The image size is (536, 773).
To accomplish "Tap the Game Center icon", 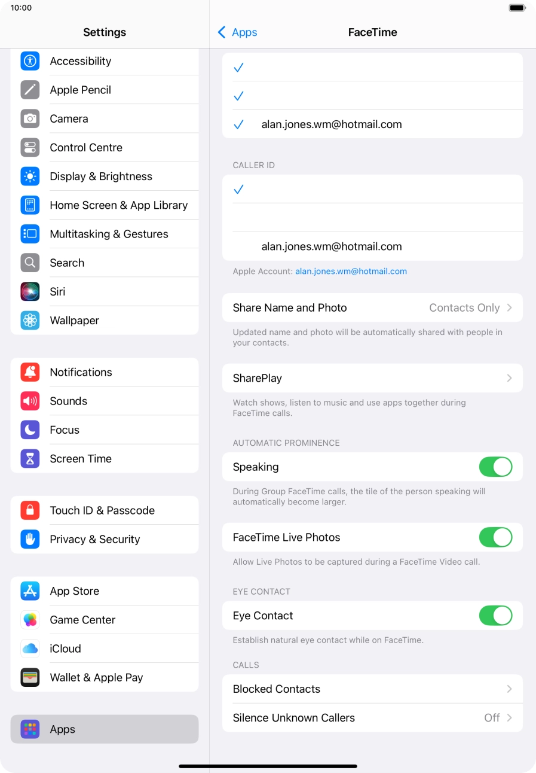I will click(30, 620).
